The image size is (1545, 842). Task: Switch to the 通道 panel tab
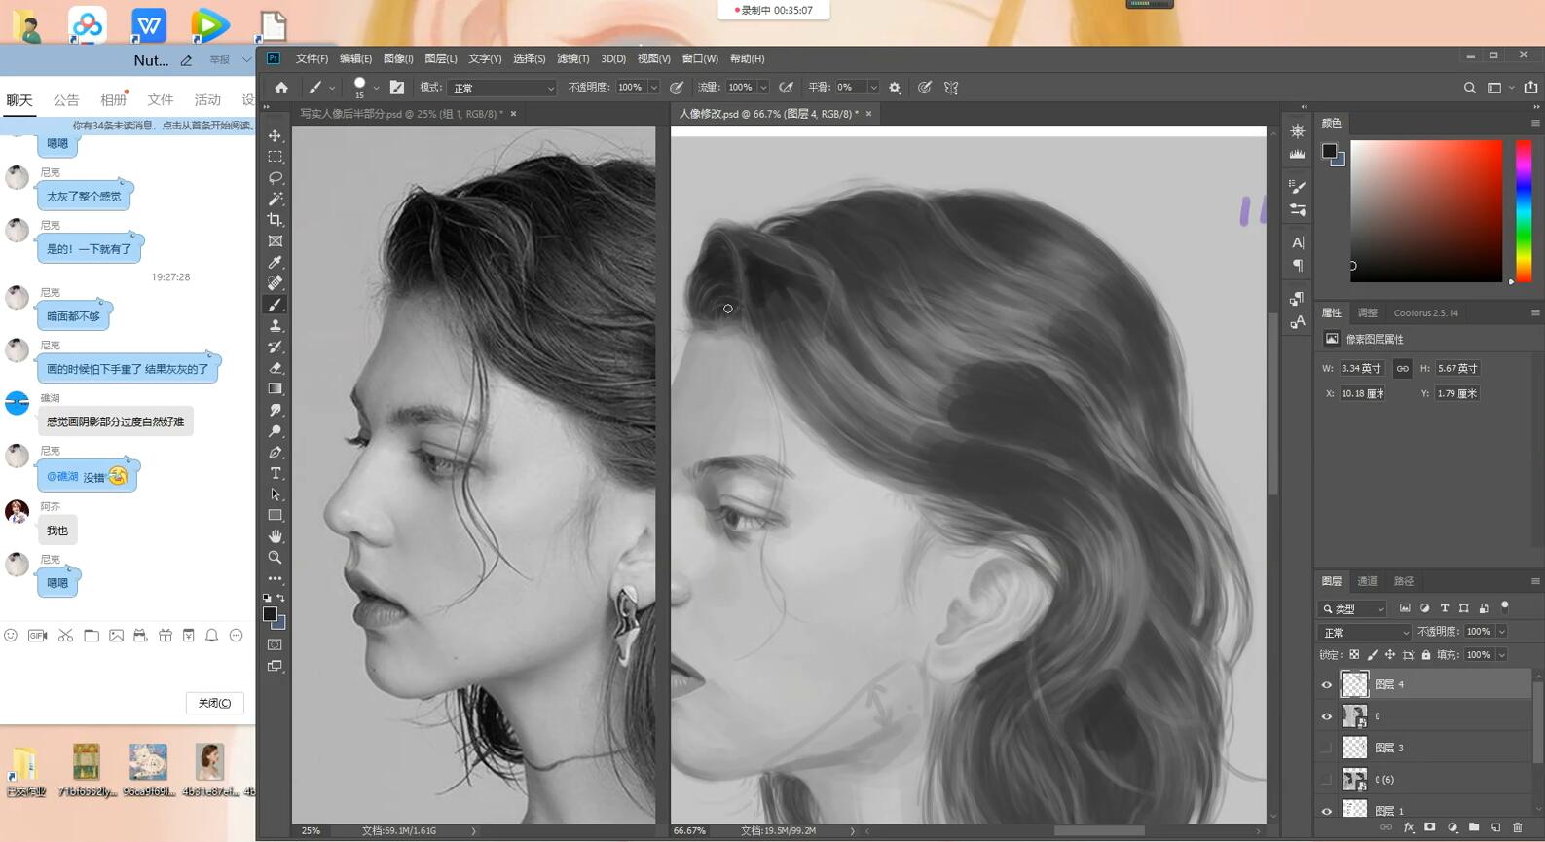[1367, 581]
